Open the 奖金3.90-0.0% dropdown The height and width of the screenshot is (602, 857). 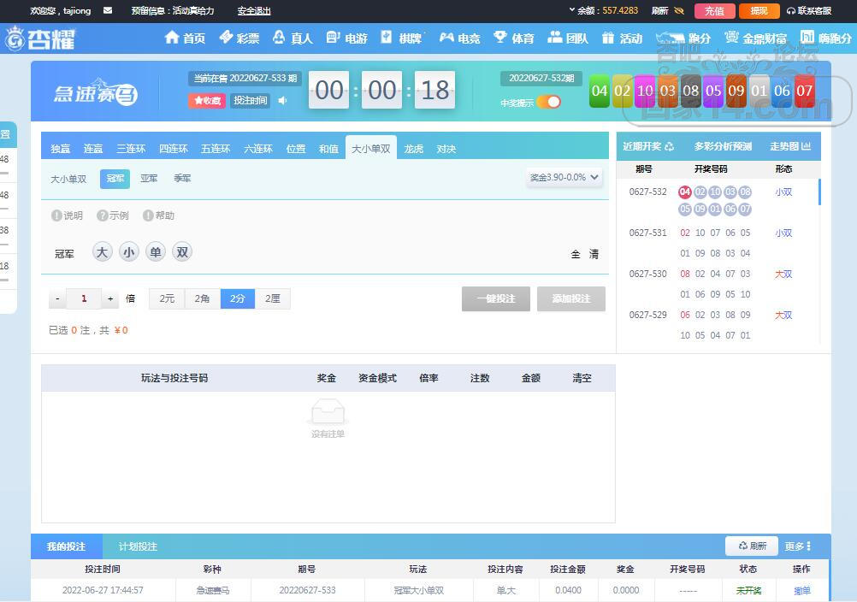[564, 178]
